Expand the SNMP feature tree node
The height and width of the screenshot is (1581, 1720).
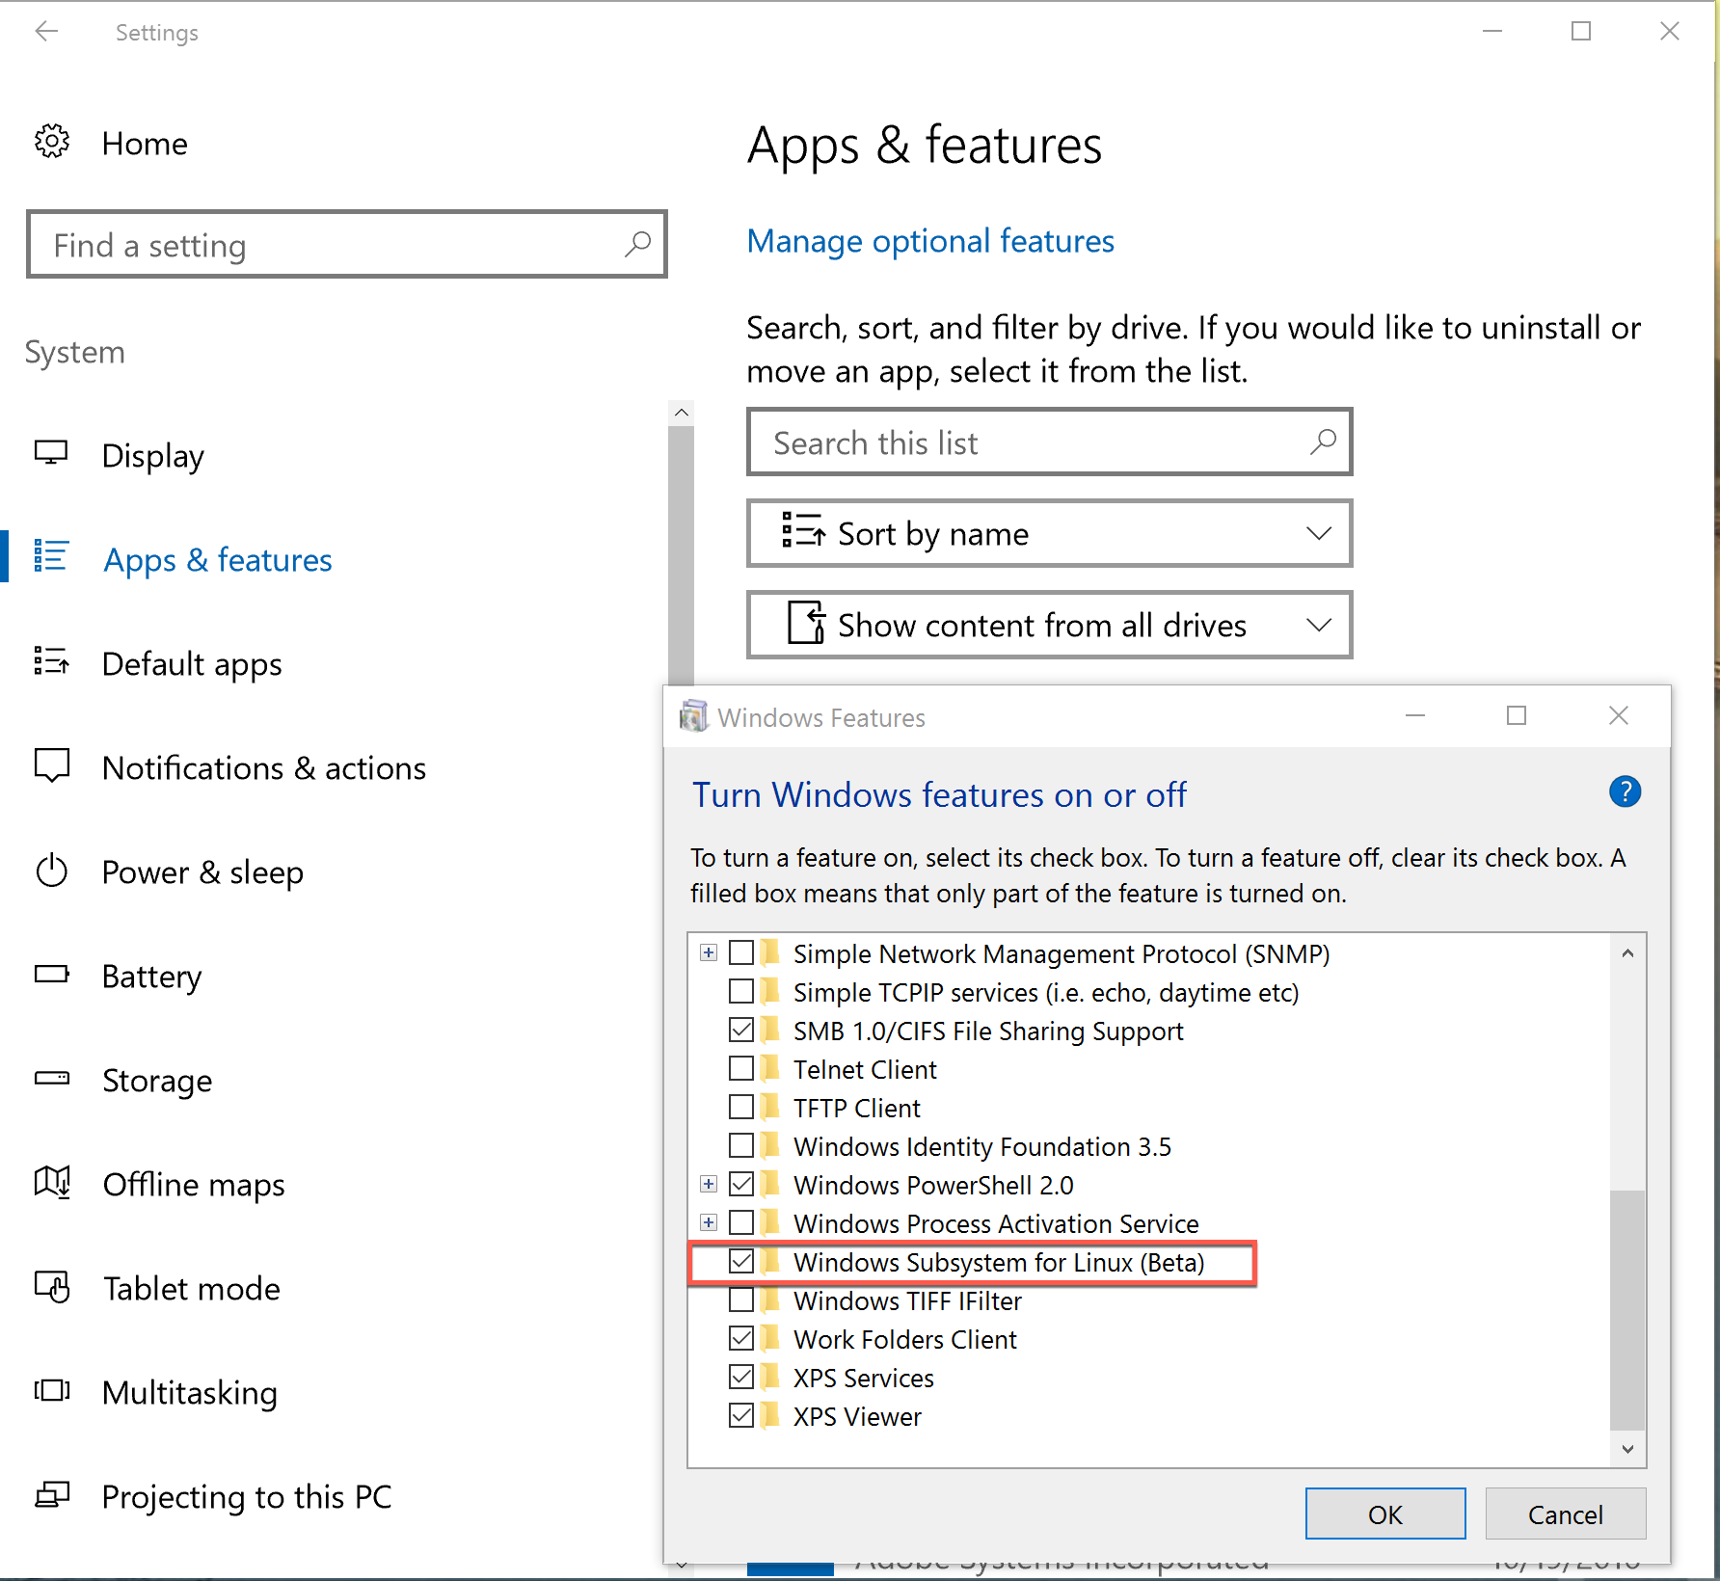(x=709, y=953)
